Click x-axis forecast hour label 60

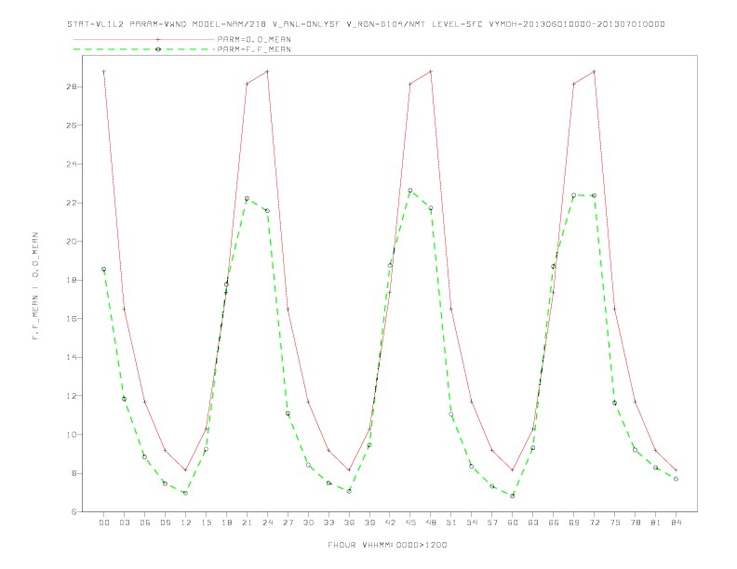pos(513,523)
